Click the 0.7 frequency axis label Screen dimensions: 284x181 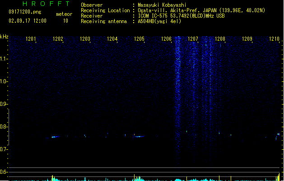(4, 149)
